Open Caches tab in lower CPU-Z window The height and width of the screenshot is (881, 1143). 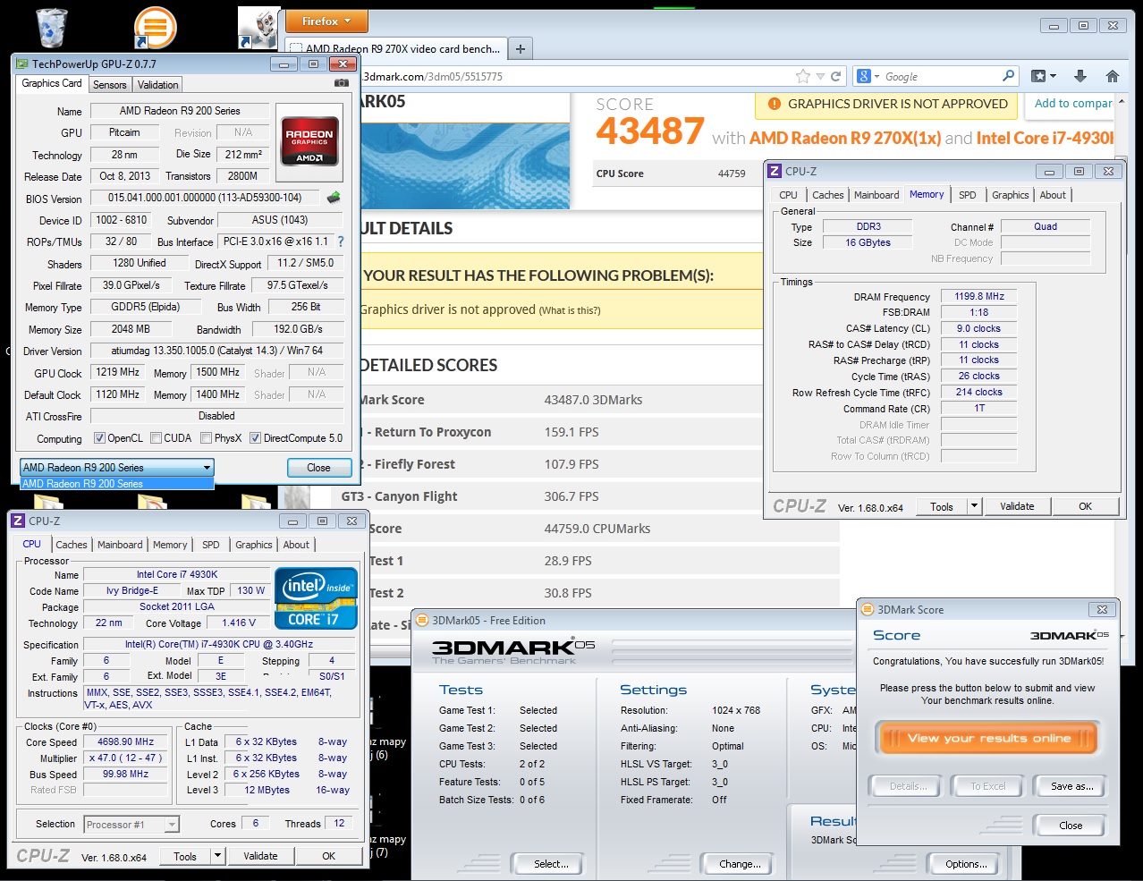click(x=72, y=545)
